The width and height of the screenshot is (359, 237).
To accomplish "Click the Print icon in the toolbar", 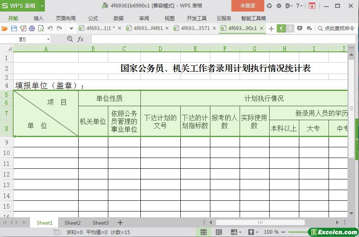I will (x=32, y=28).
